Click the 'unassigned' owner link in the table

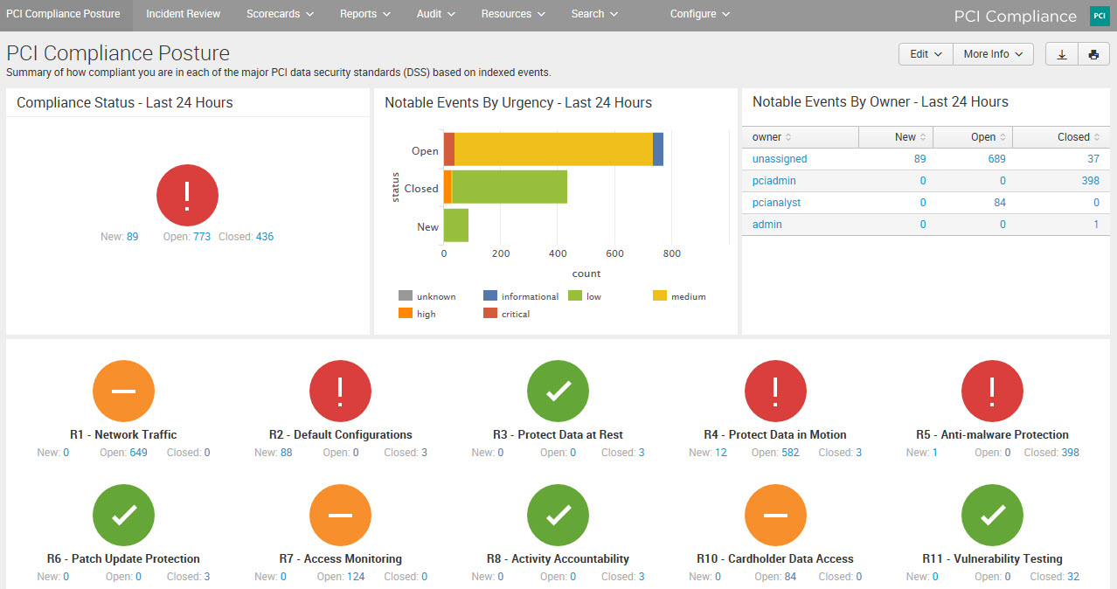coord(779,158)
